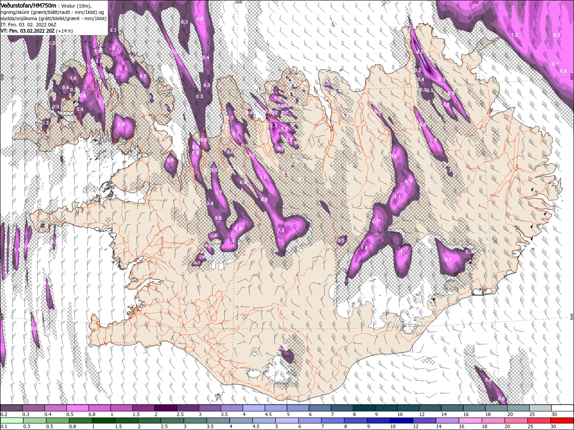Click the 15W longitude label
Viewport: 574px width, 430px height.
475,2
